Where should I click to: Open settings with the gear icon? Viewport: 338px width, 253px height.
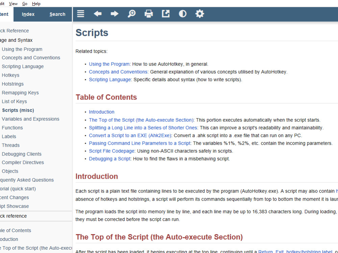pos(200,14)
